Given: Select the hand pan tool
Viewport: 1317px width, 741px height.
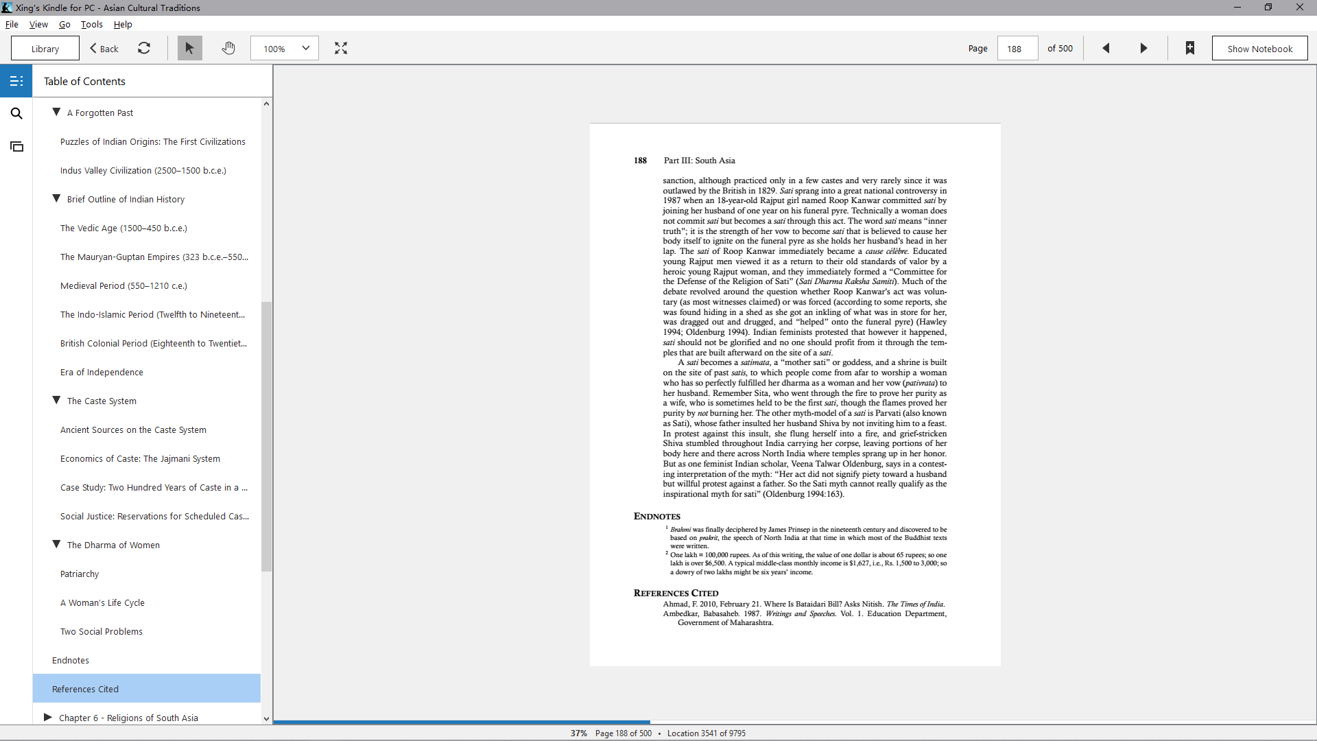Looking at the screenshot, I should [x=228, y=48].
